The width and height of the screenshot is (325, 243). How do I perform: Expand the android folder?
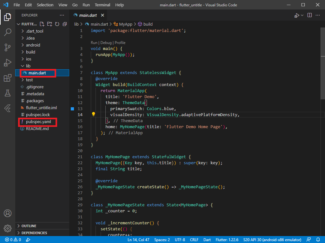pos(33,45)
